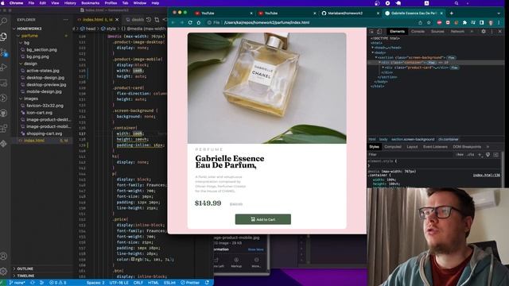Open bg_section.png in Explorer
509x286 pixels.
pyautogui.click(x=41, y=50)
